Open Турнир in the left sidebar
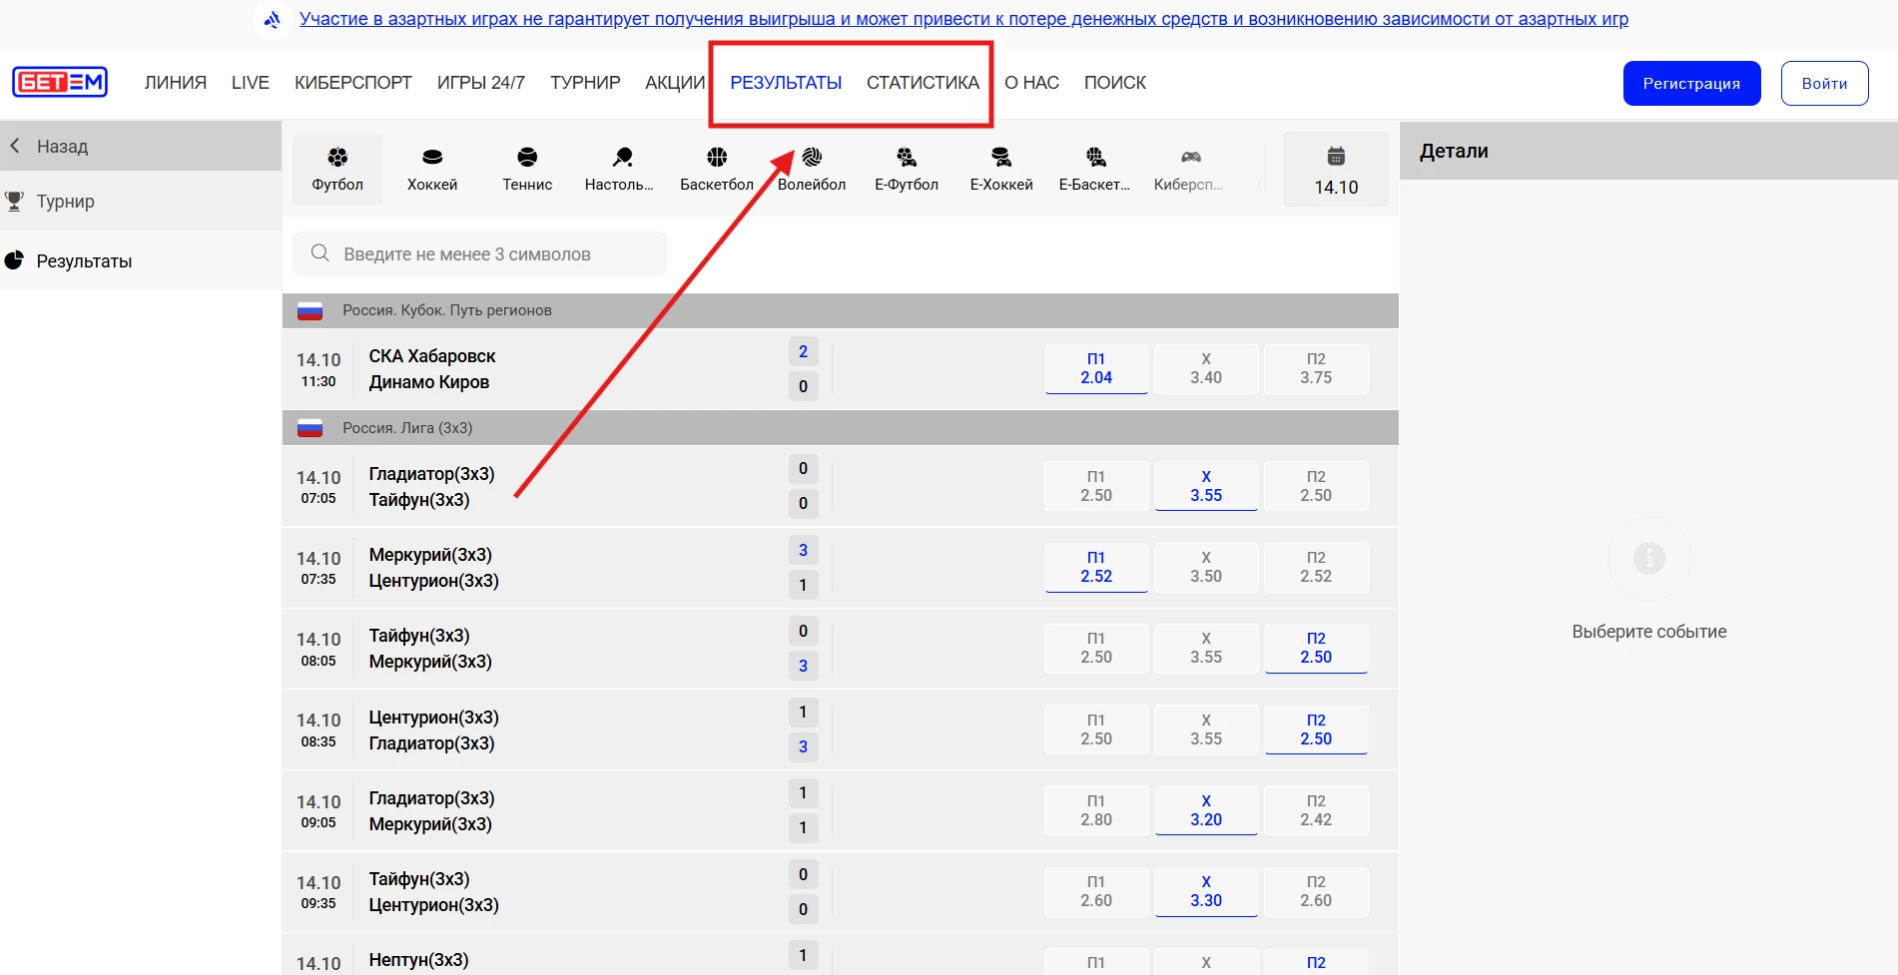Image resolution: width=1898 pixels, height=975 pixels. point(141,201)
